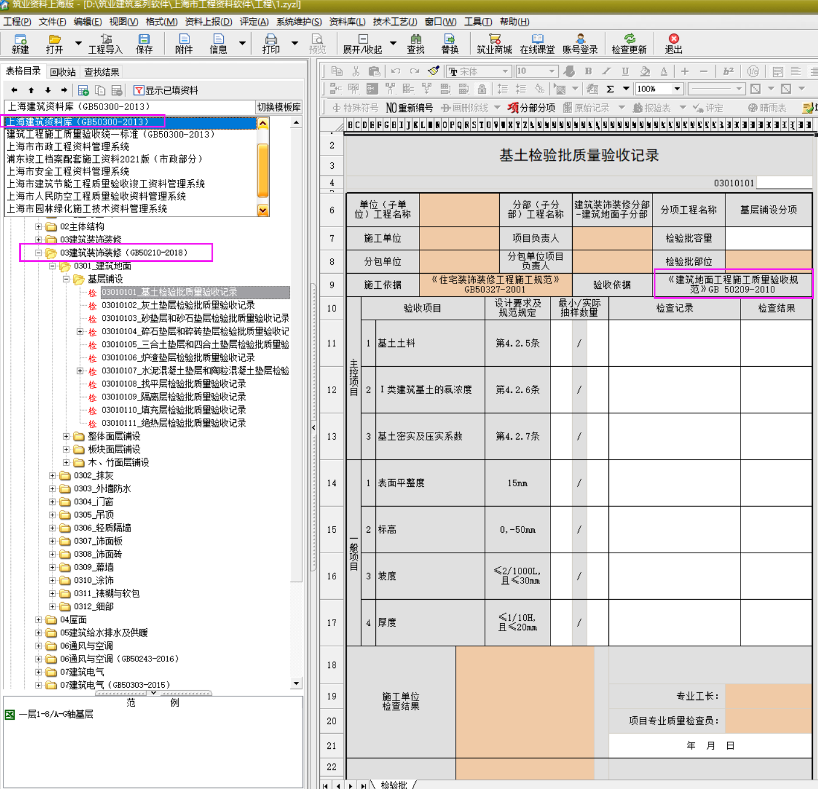Select the 检验批 sheet tab

click(394, 784)
